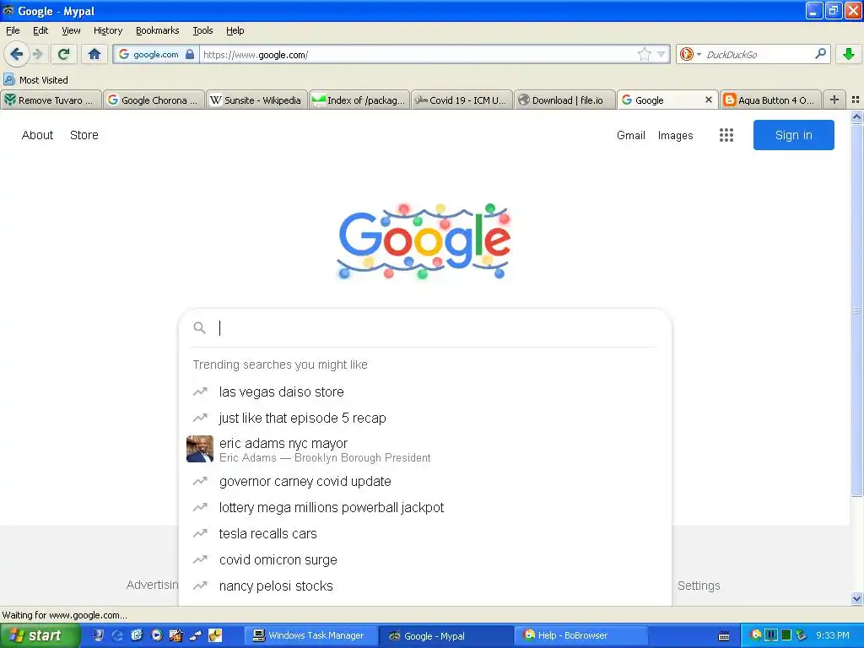The width and height of the screenshot is (864, 648).
Task: Open the View menu
Action: tap(71, 30)
